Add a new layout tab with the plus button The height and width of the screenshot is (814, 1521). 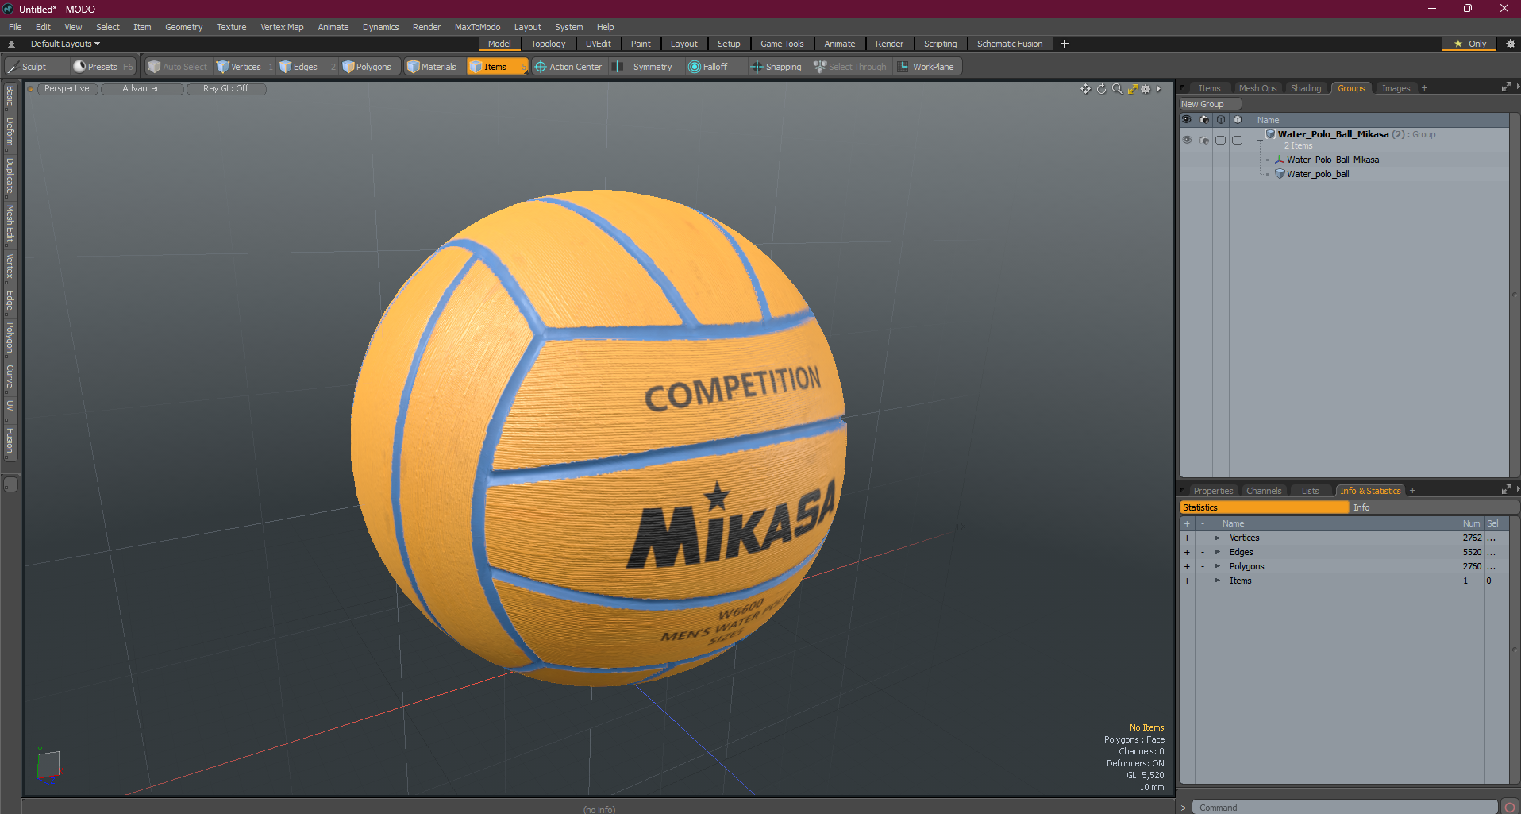coord(1065,44)
